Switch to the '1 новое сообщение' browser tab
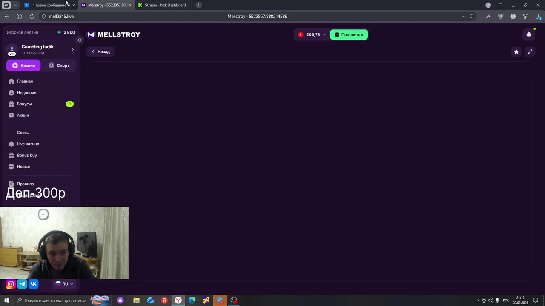Viewport: 545px width, 306px height. (49, 5)
